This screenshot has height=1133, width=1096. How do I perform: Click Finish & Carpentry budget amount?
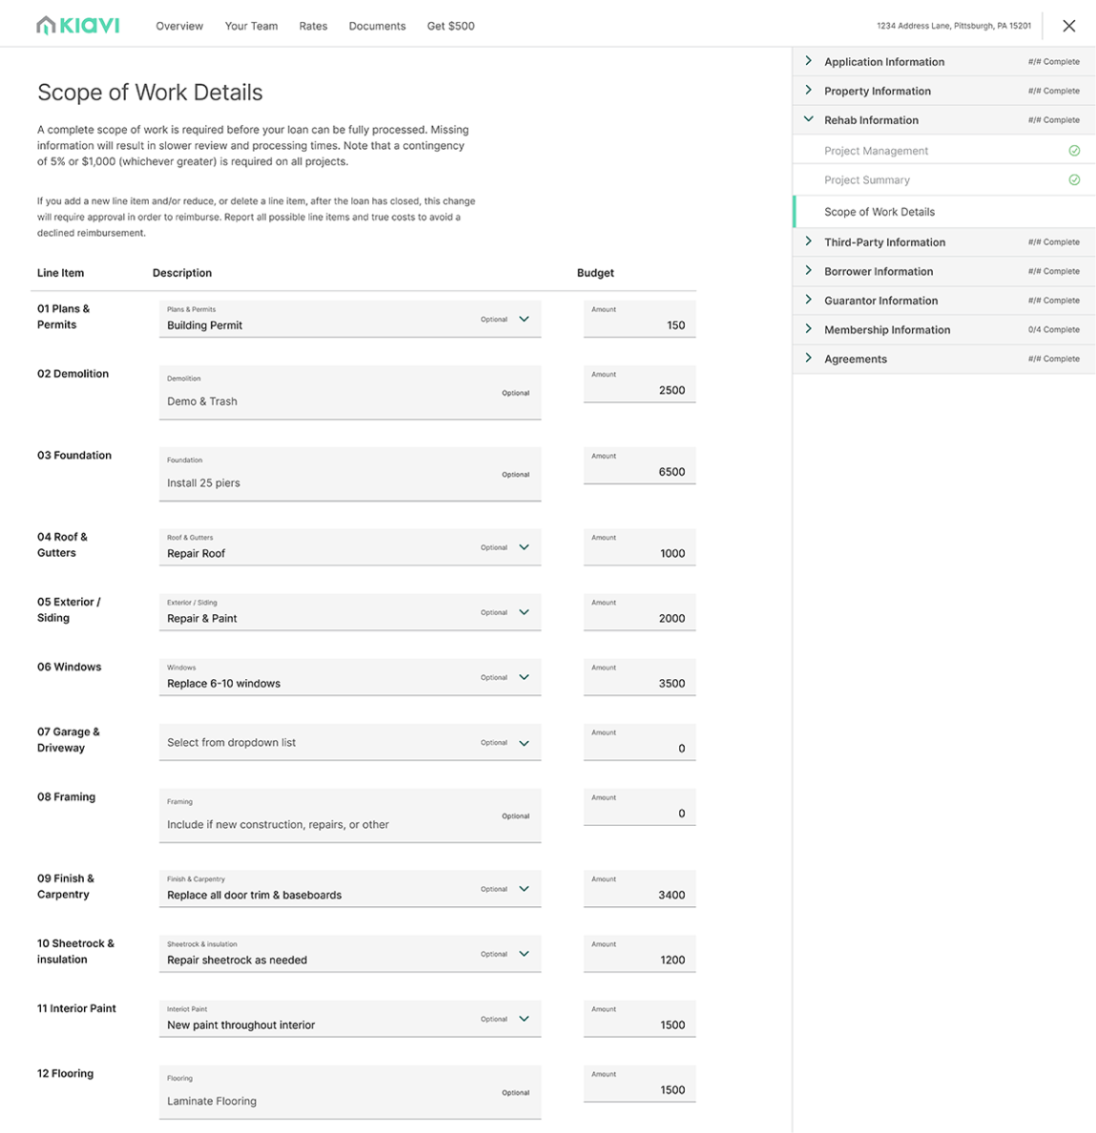point(639,889)
